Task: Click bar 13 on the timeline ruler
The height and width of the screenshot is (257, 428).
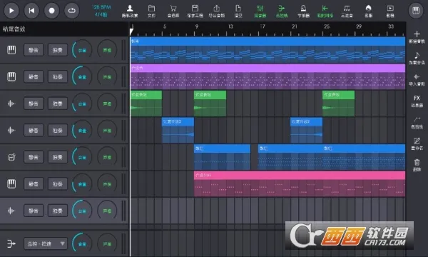Action: 230,26
